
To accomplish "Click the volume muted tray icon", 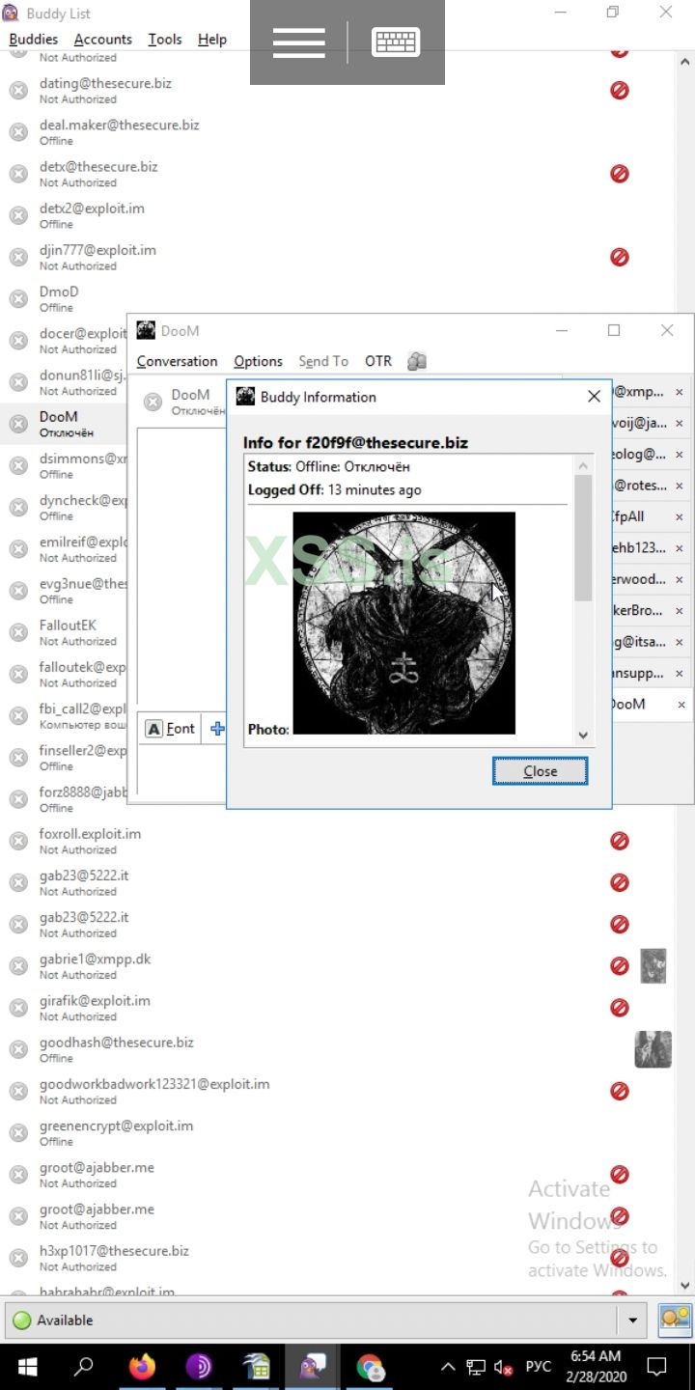I will [x=502, y=1367].
